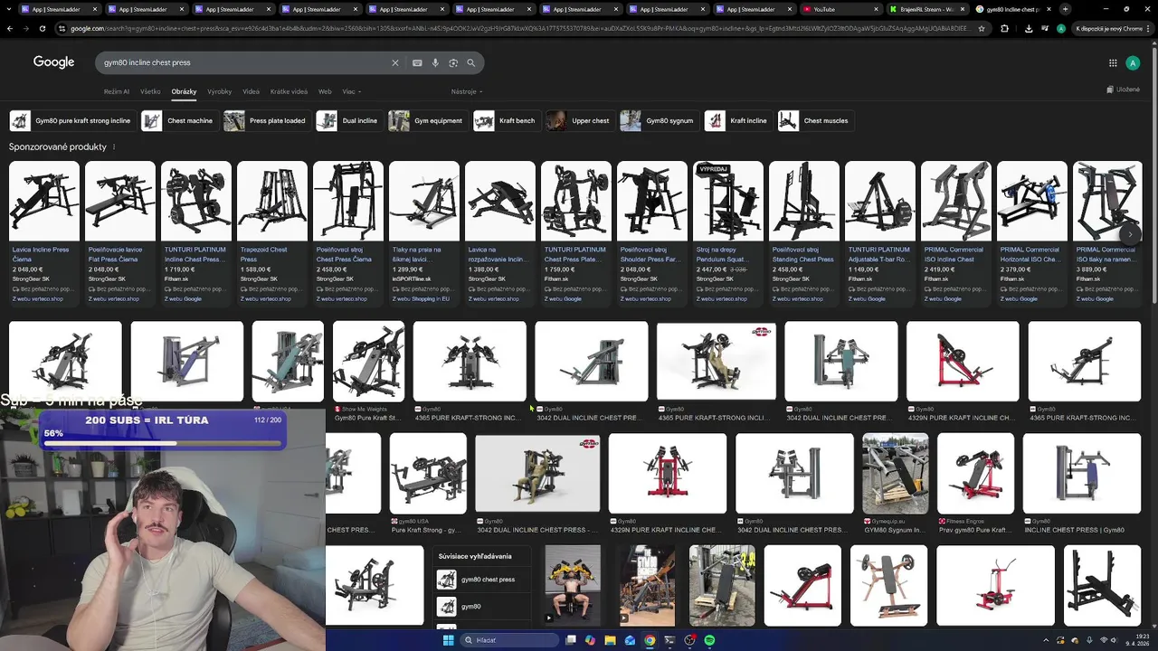Click the browser address bar

516,28
